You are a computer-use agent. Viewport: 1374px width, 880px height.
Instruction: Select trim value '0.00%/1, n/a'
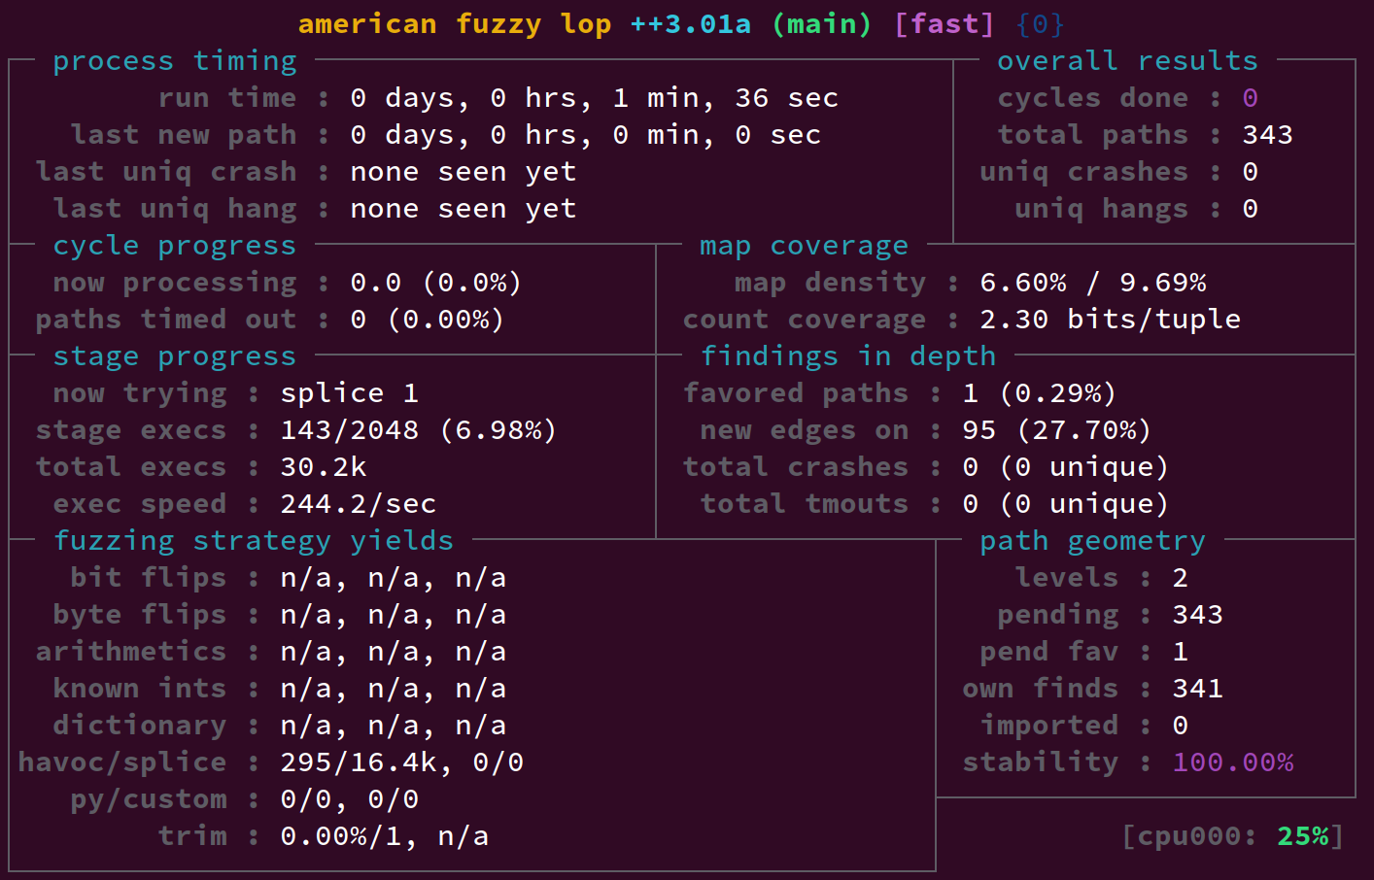click(385, 836)
